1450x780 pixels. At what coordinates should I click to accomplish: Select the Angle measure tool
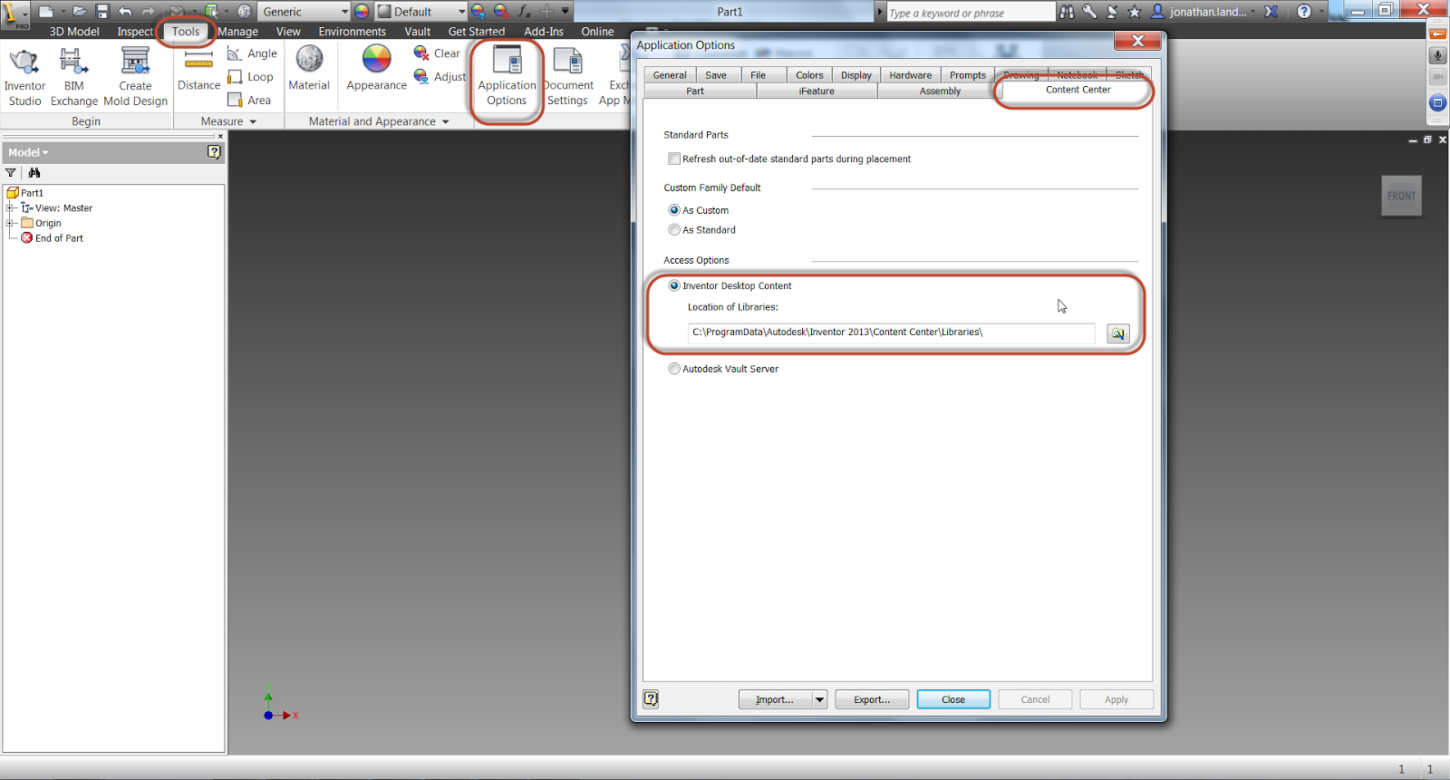point(253,53)
